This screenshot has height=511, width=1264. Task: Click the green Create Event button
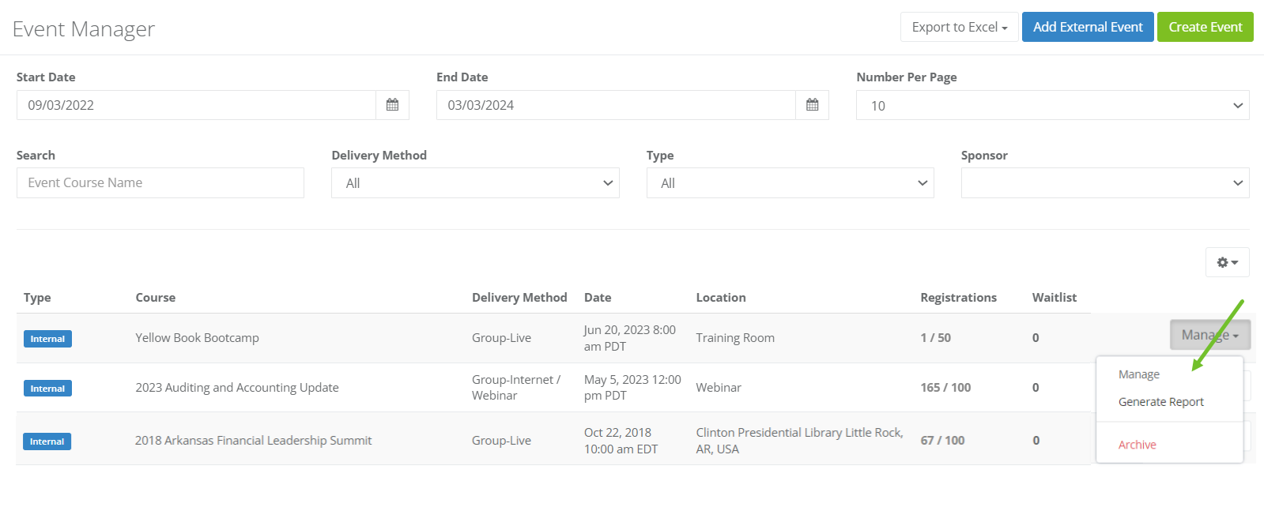click(1205, 27)
